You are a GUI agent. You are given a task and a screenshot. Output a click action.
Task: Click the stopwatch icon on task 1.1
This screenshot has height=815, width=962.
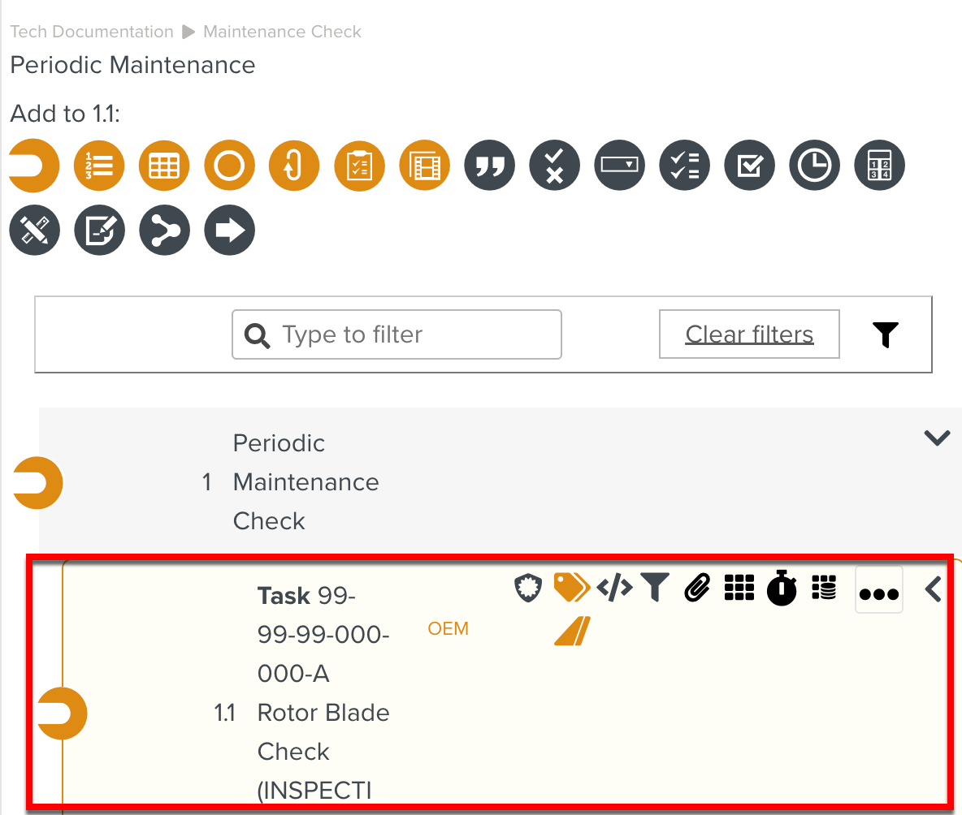[782, 587]
